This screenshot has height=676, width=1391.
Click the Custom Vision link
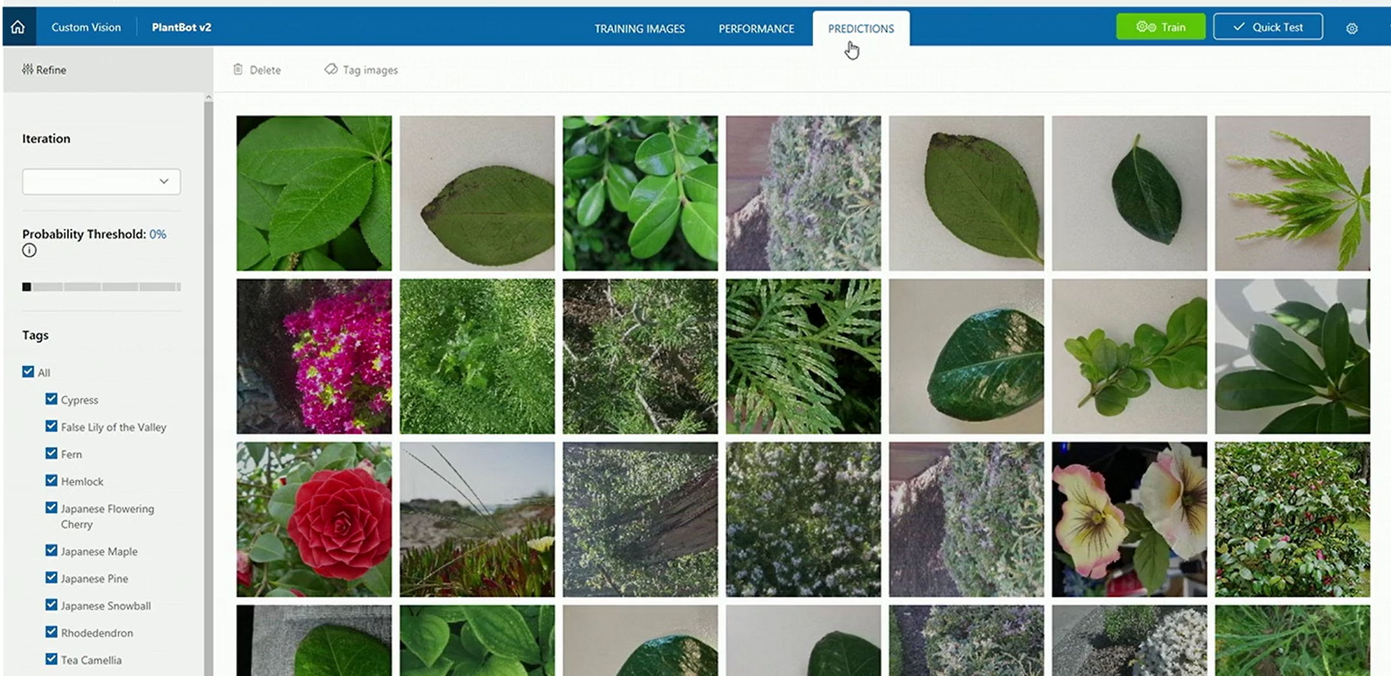tap(86, 27)
